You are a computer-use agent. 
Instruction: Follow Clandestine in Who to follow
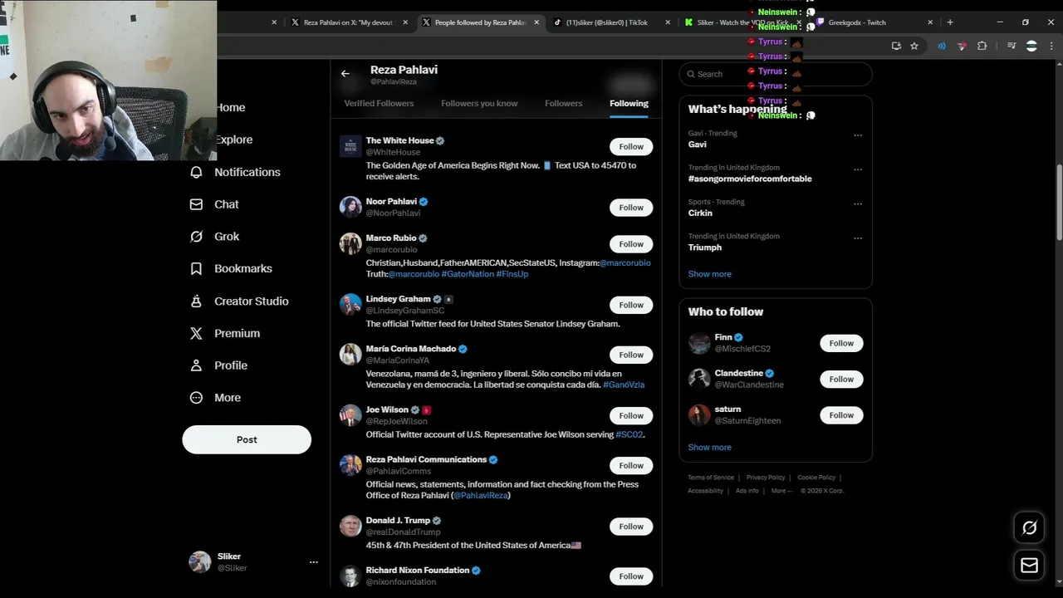(x=841, y=380)
